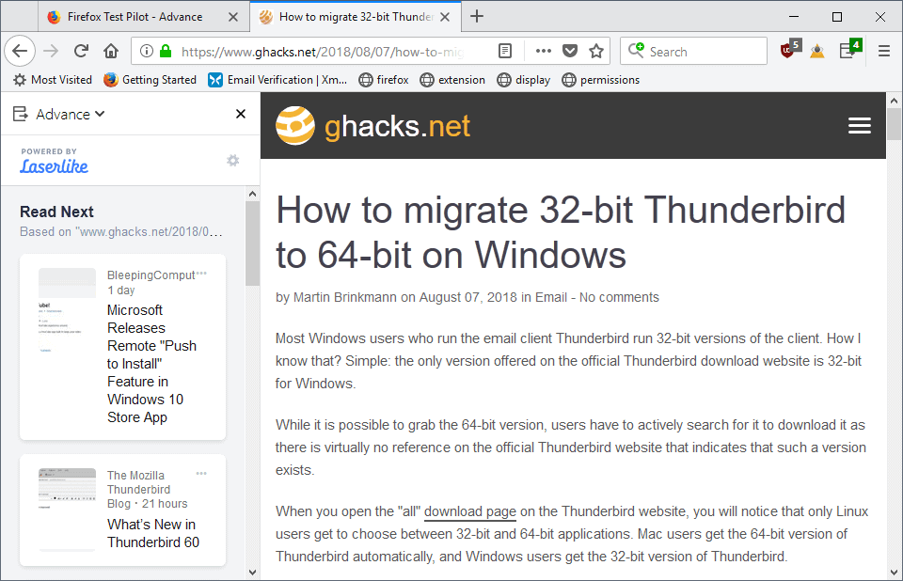Close the Firefox Test Pilot tab
903x581 pixels.
(x=232, y=17)
